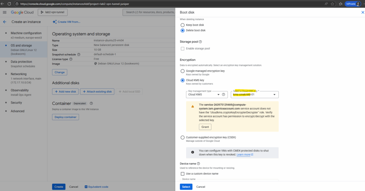Open the InPrivate profile badge
365x191 pixels.
click(x=353, y=4)
